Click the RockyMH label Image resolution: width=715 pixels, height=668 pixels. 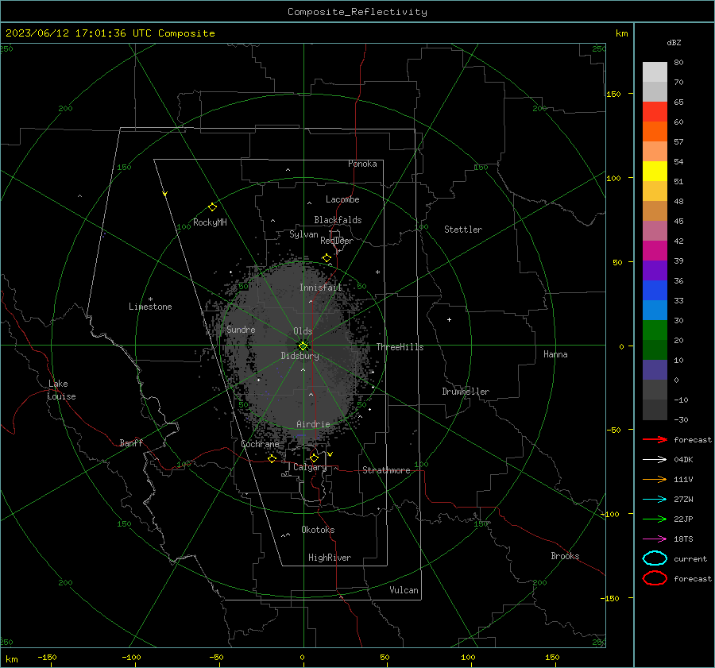[210, 222]
